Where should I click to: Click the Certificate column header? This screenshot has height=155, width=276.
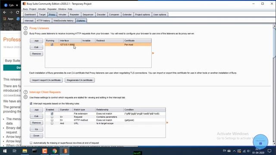[137, 40]
